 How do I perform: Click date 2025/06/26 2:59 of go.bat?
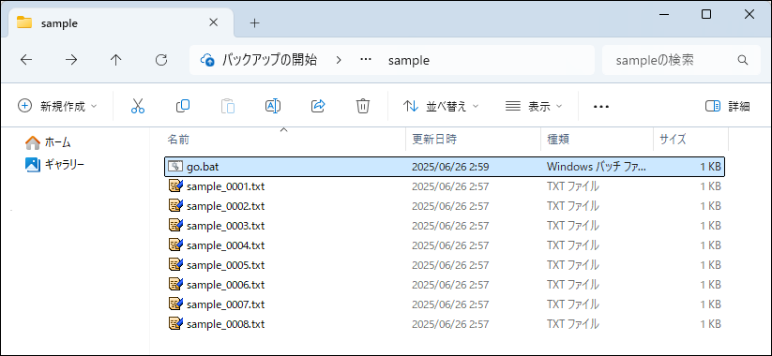pos(450,167)
